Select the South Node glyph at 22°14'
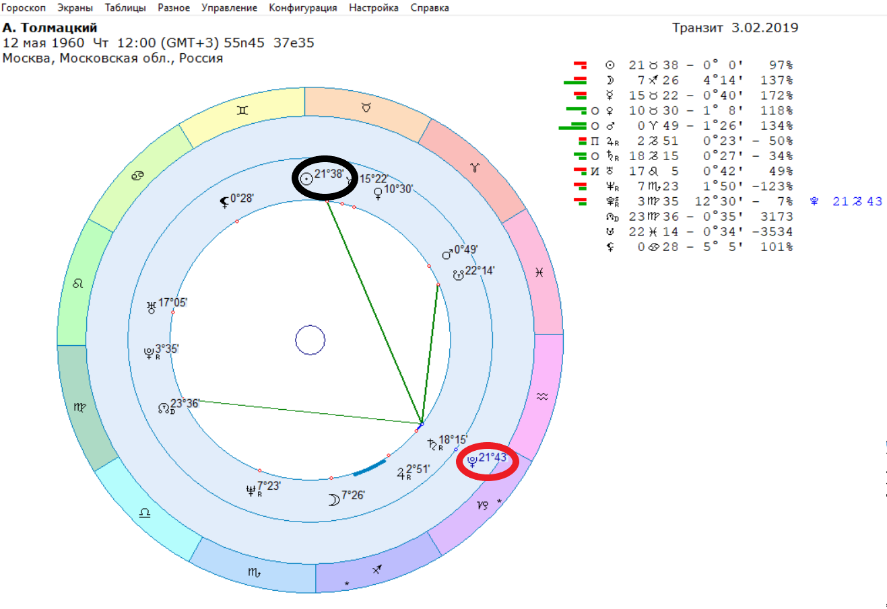Screen dimensions: 887x609 [458, 274]
